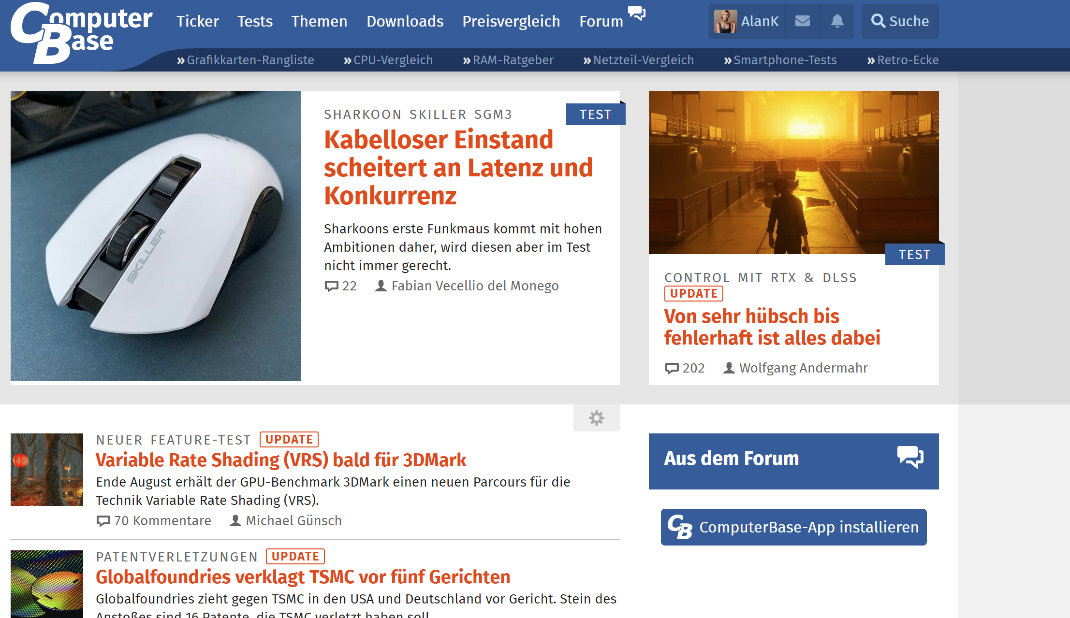This screenshot has height=618, width=1070.
Task: Open the Variable Rate Shading article headline
Action: click(x=281, y=460)
